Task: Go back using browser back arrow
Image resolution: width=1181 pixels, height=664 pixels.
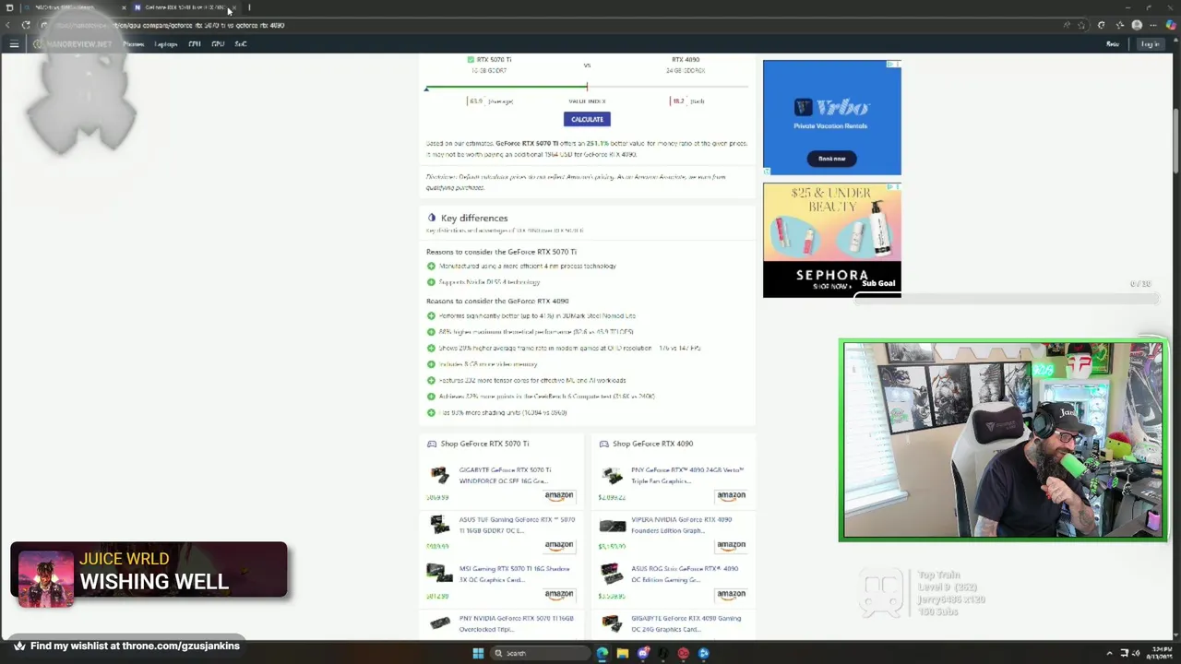Action: 9,25
